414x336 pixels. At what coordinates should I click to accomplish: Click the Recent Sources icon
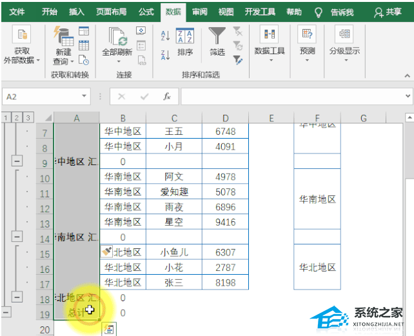[84, 60]
